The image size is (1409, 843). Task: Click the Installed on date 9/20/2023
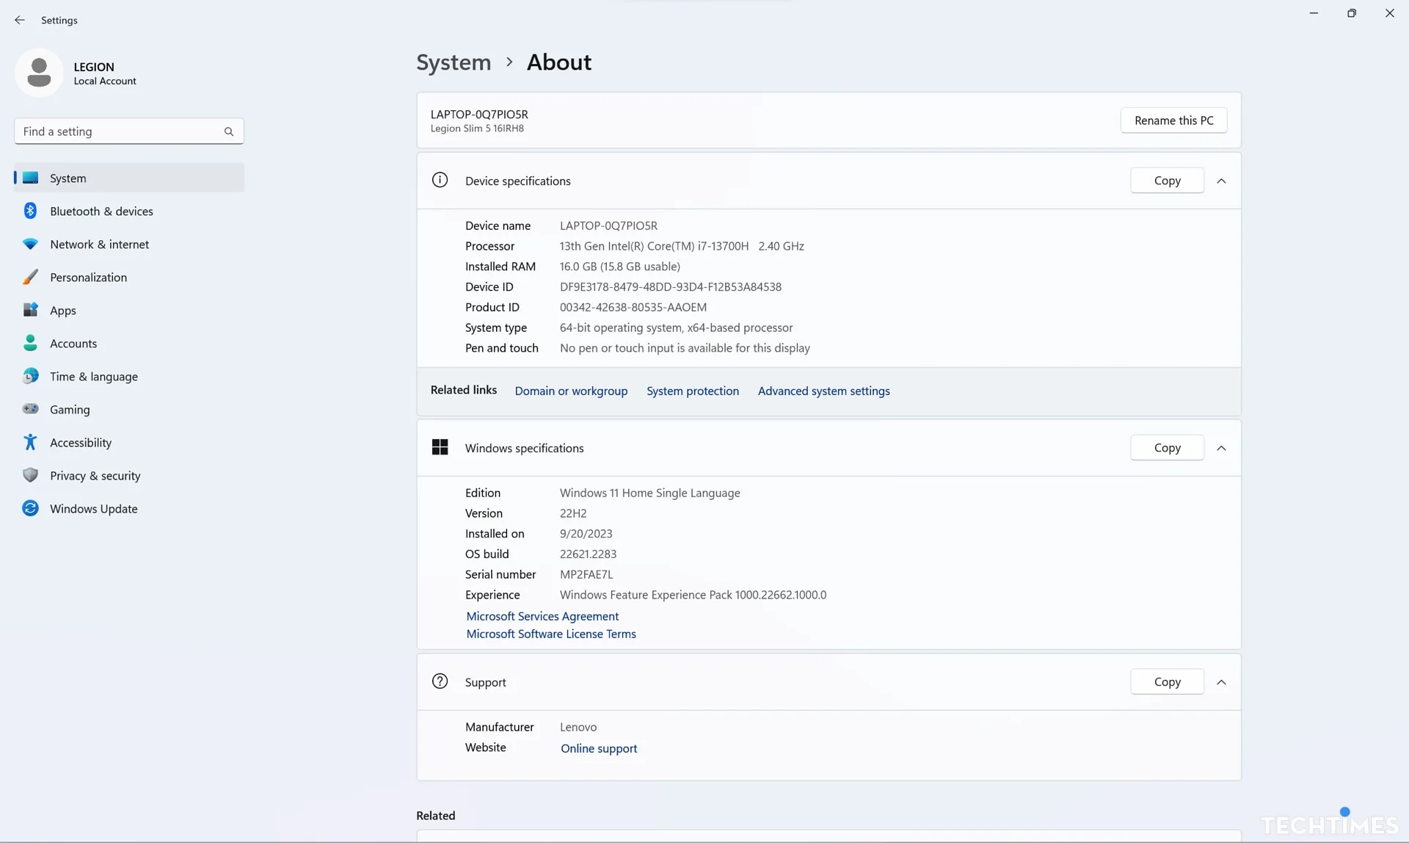point(586,534)
